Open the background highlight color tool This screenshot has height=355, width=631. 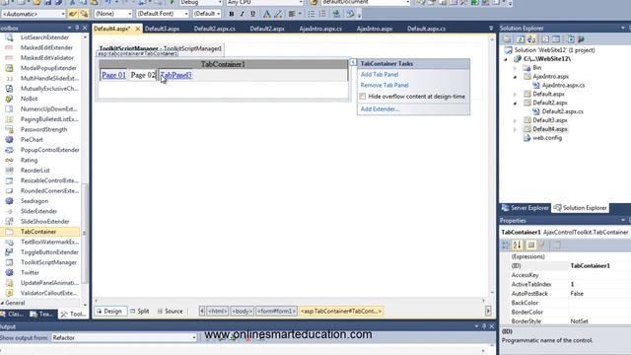click(278, 14)
